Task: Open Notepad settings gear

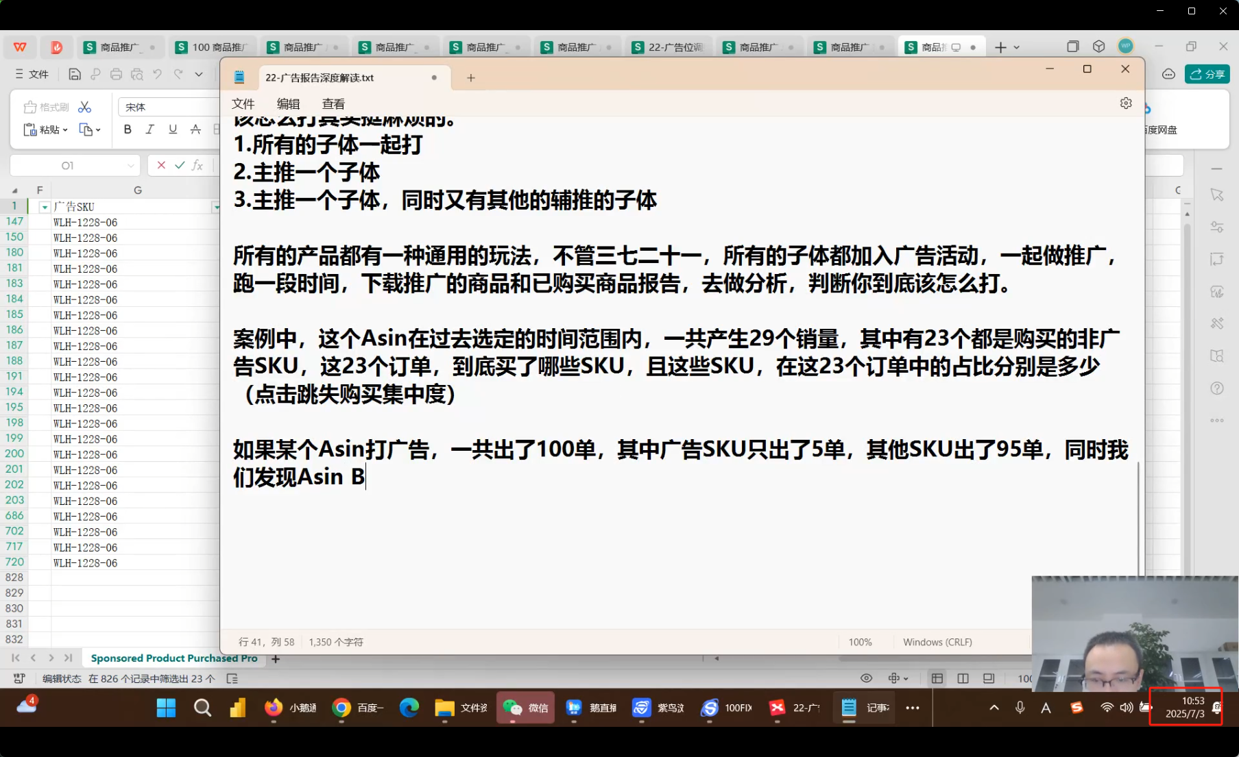Action: (1126, 103)
